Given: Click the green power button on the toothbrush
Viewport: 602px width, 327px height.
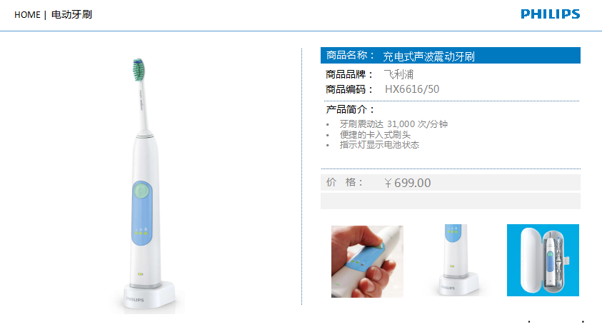Looking at the screenshot, I should [141, 191].
